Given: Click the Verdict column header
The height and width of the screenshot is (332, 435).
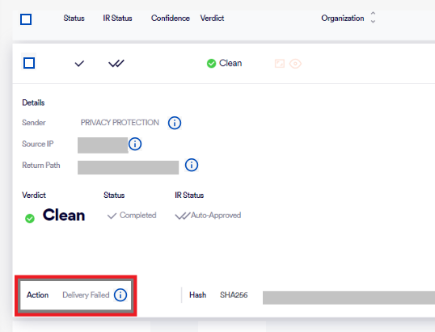Looking at the screenshot, I should point(212,19).
